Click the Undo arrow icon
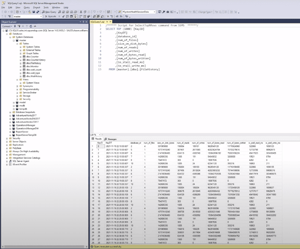This screenshot has width=300, height=249. (94, 12)
